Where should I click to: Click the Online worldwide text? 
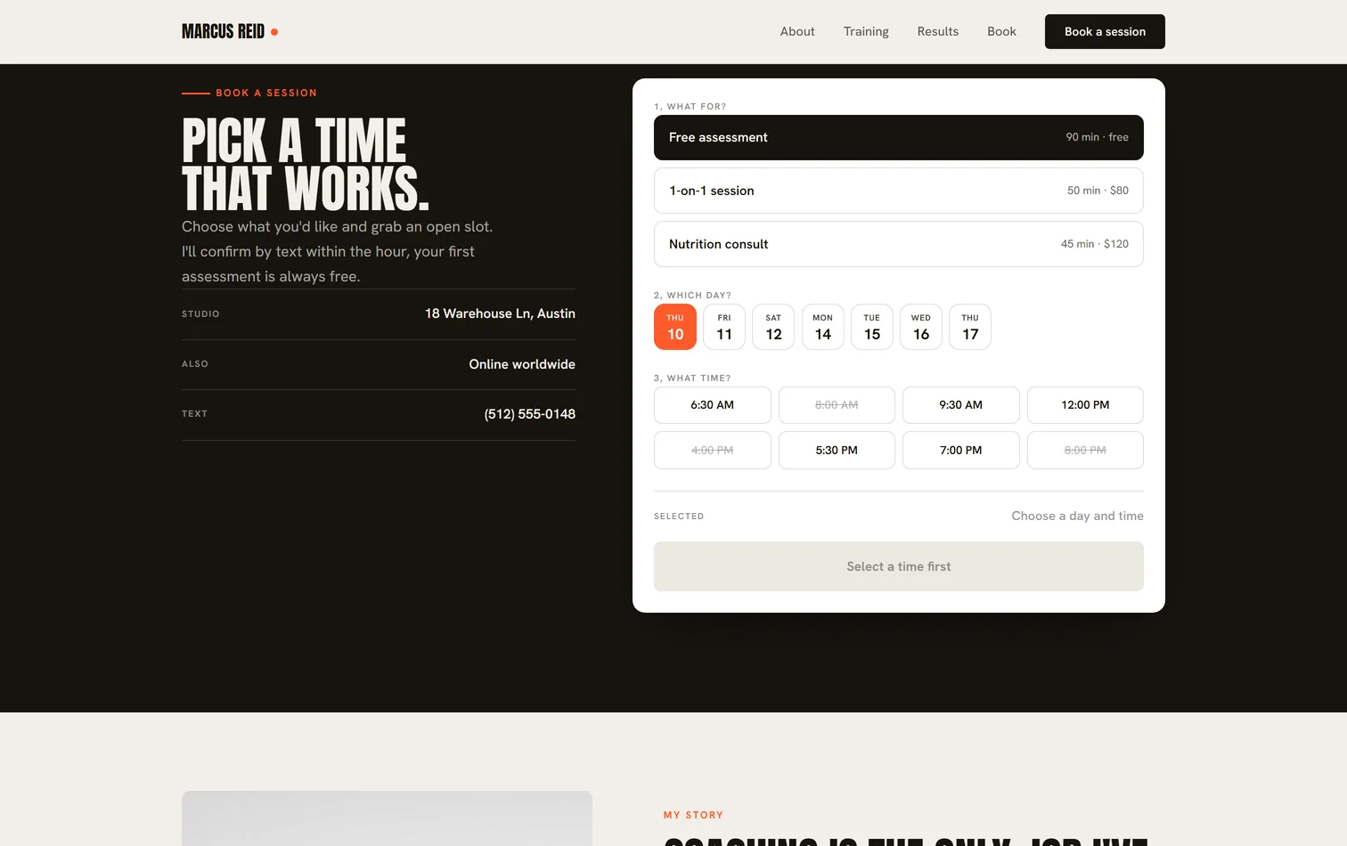(522, 364)
